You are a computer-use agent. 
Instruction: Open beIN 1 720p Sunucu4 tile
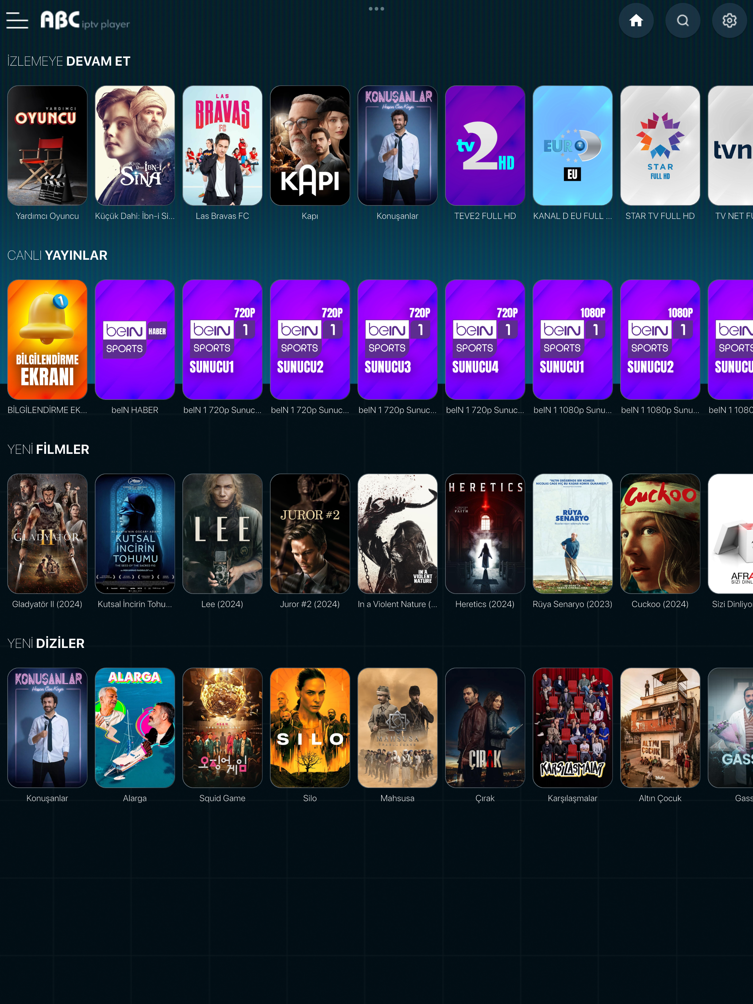[485, 340]
